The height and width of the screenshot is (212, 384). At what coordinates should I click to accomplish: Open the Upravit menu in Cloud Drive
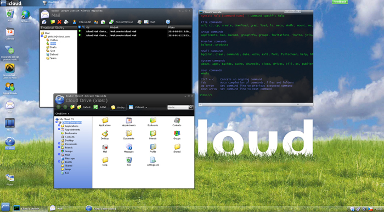79,96
